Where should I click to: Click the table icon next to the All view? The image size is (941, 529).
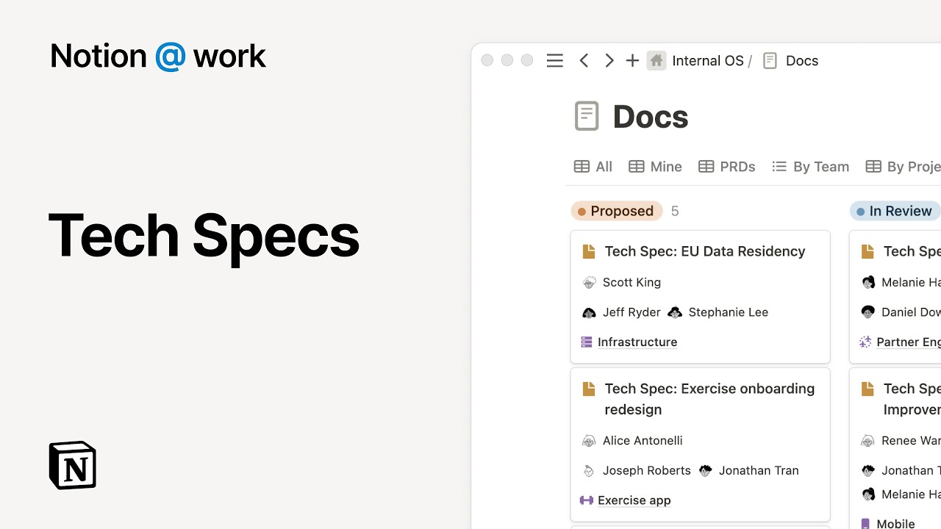[582, 166]
